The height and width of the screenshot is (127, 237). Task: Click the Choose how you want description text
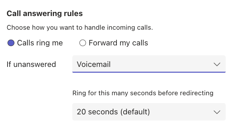(80, 28)
